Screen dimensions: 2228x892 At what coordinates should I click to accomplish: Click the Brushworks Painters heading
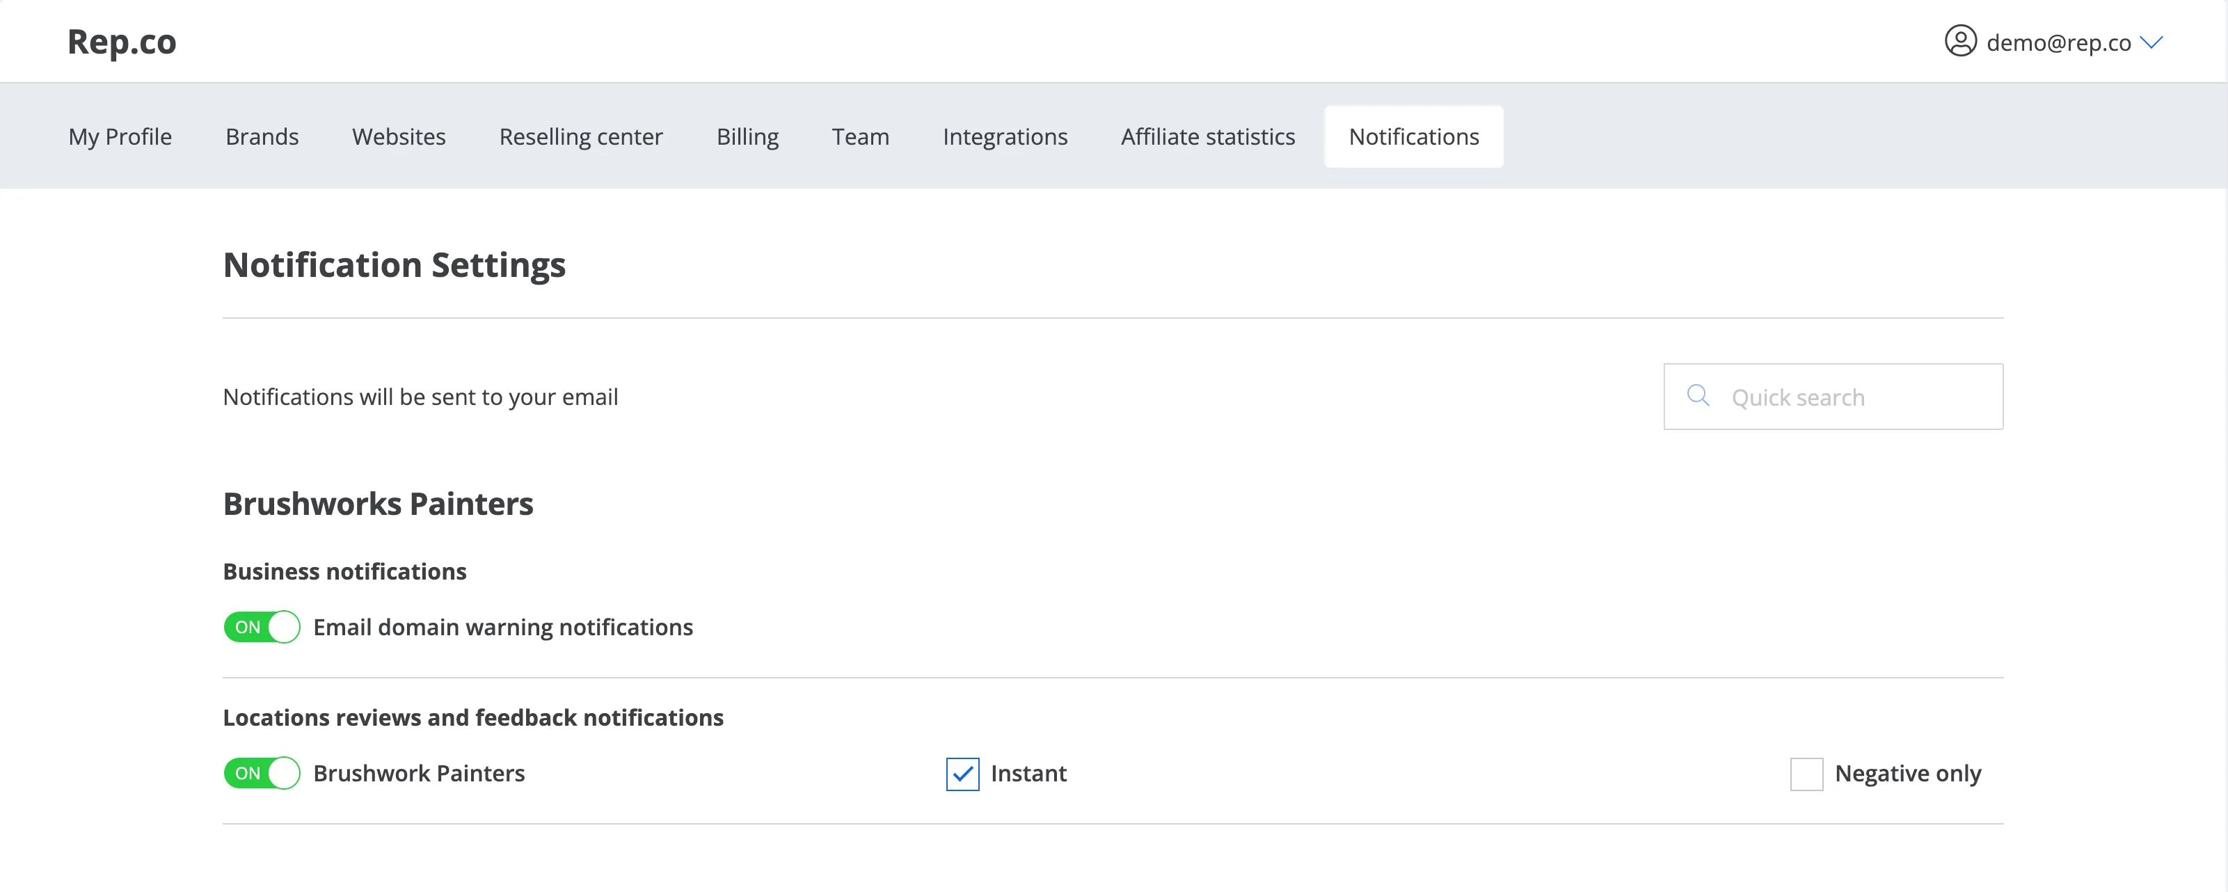pos(378,504)
